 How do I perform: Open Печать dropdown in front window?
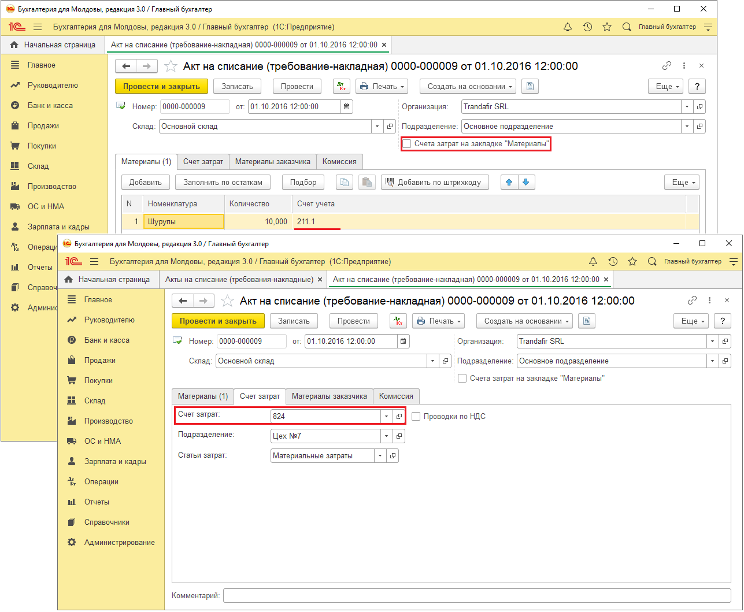coord(438,321)
